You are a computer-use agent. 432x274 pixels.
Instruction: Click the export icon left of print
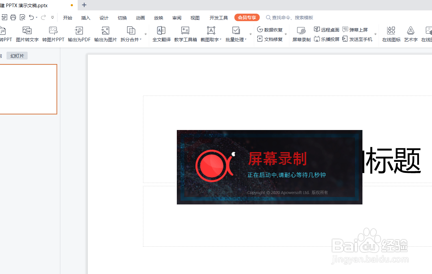pyautogui.click(x=4, y=18)
